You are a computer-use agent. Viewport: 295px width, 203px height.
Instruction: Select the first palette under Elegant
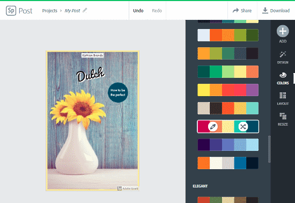(228, 200)
